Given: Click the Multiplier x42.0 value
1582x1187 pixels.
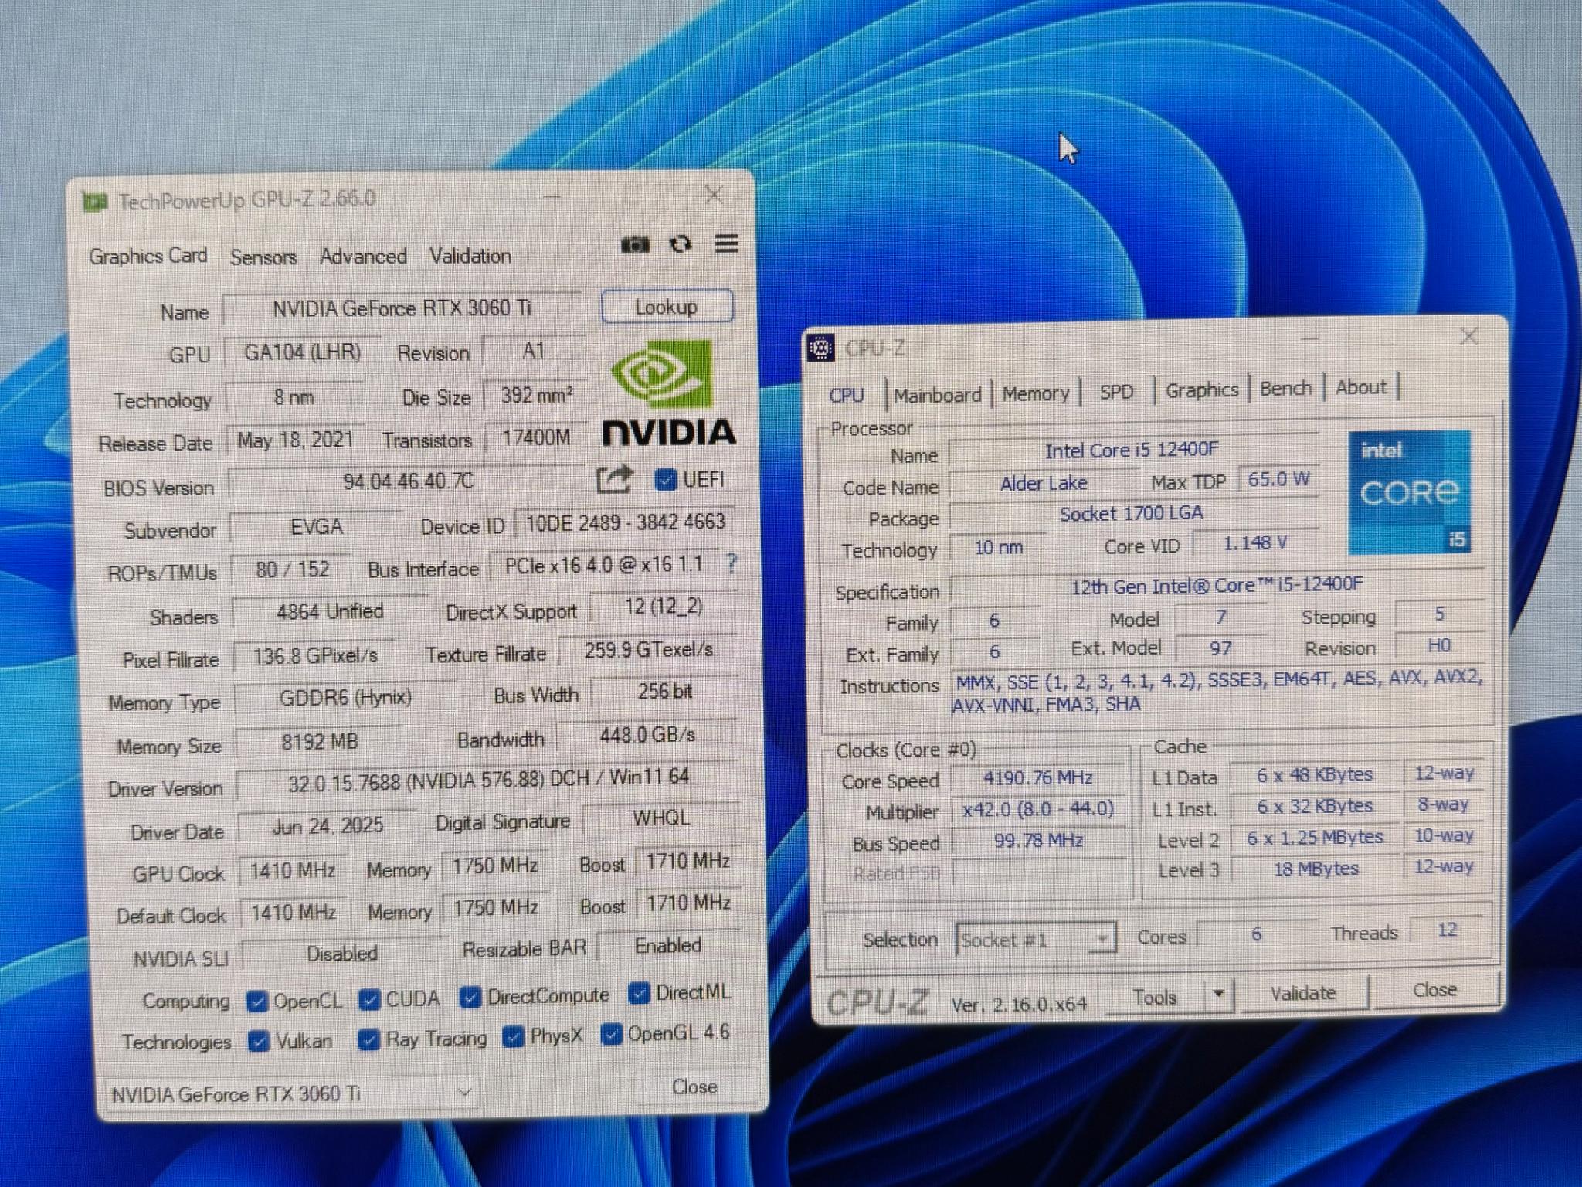Looking at the screenshot, I should [1038, 809].
